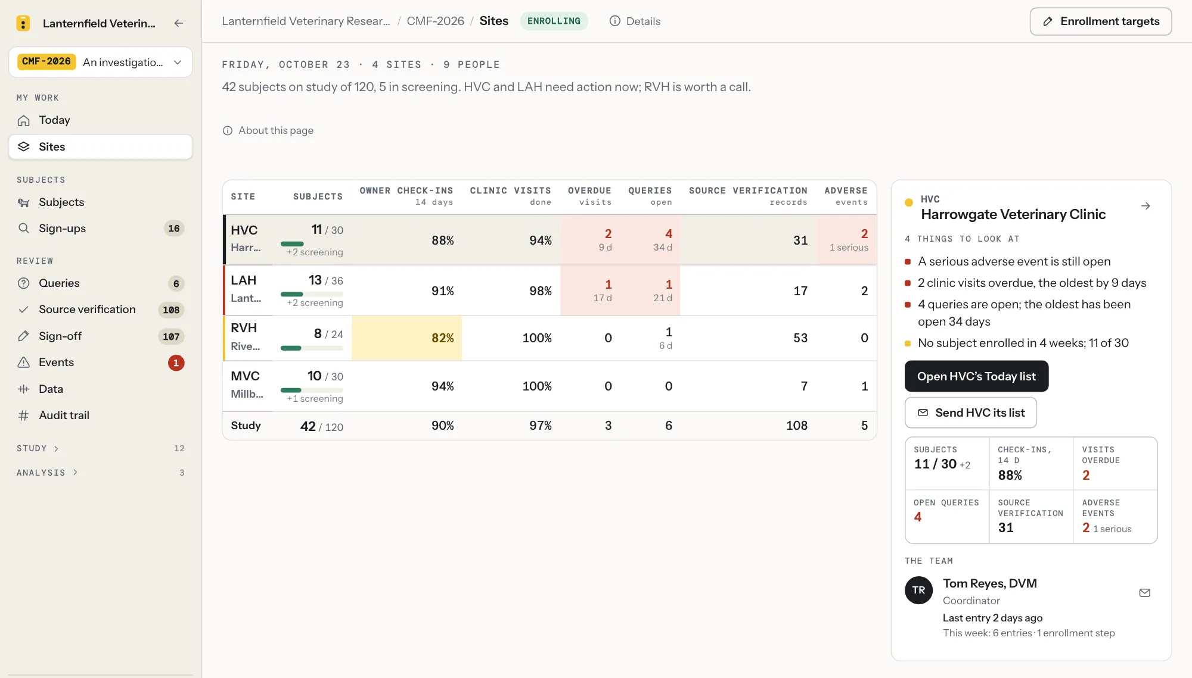Image resolution: width=1192 pixels, height=678 pixels.
Task: Click the Visits Overdue stat card
Action: click(x=1115, y=464)
